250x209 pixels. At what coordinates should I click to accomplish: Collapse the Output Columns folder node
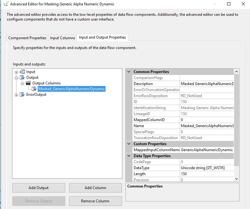(x=22, y=83)
